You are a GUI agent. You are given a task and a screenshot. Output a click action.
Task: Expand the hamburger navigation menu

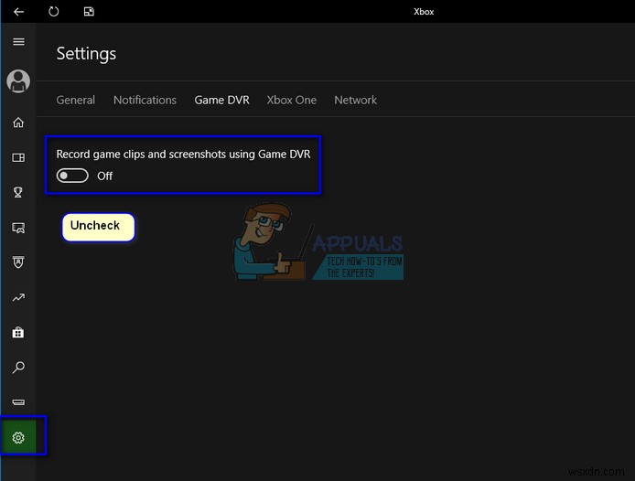pyautogui.click(x=18, y=42)
